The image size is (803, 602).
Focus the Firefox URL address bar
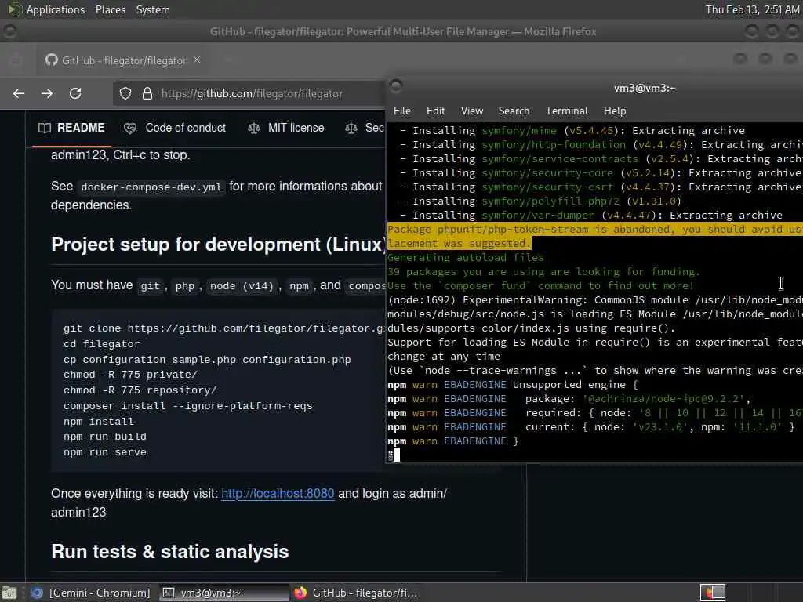coord(252,93)
